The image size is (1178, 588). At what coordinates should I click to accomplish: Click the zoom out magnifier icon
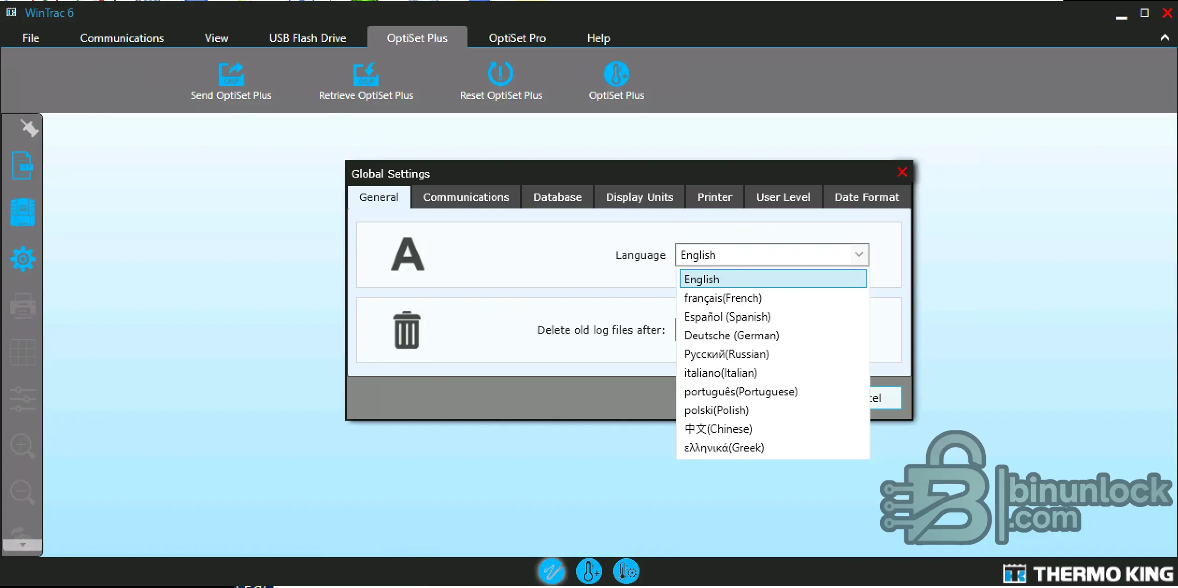click(x=22, y=493)
